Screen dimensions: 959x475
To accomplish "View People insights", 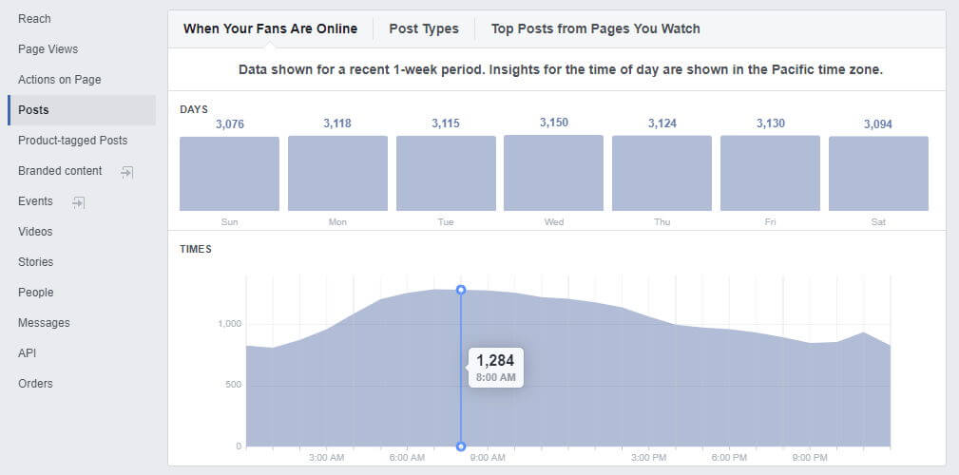I will click(x=35, y=293).
